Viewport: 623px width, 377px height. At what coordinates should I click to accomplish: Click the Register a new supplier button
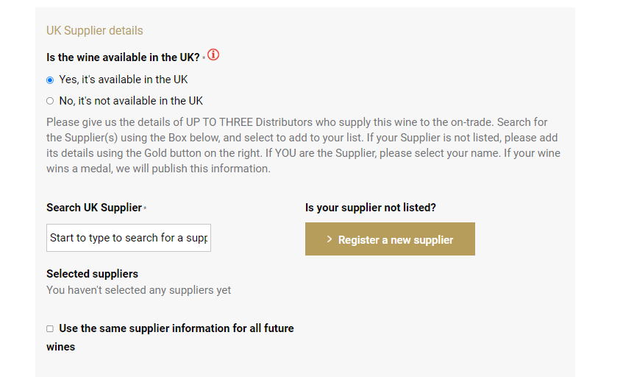pos(390,239)
